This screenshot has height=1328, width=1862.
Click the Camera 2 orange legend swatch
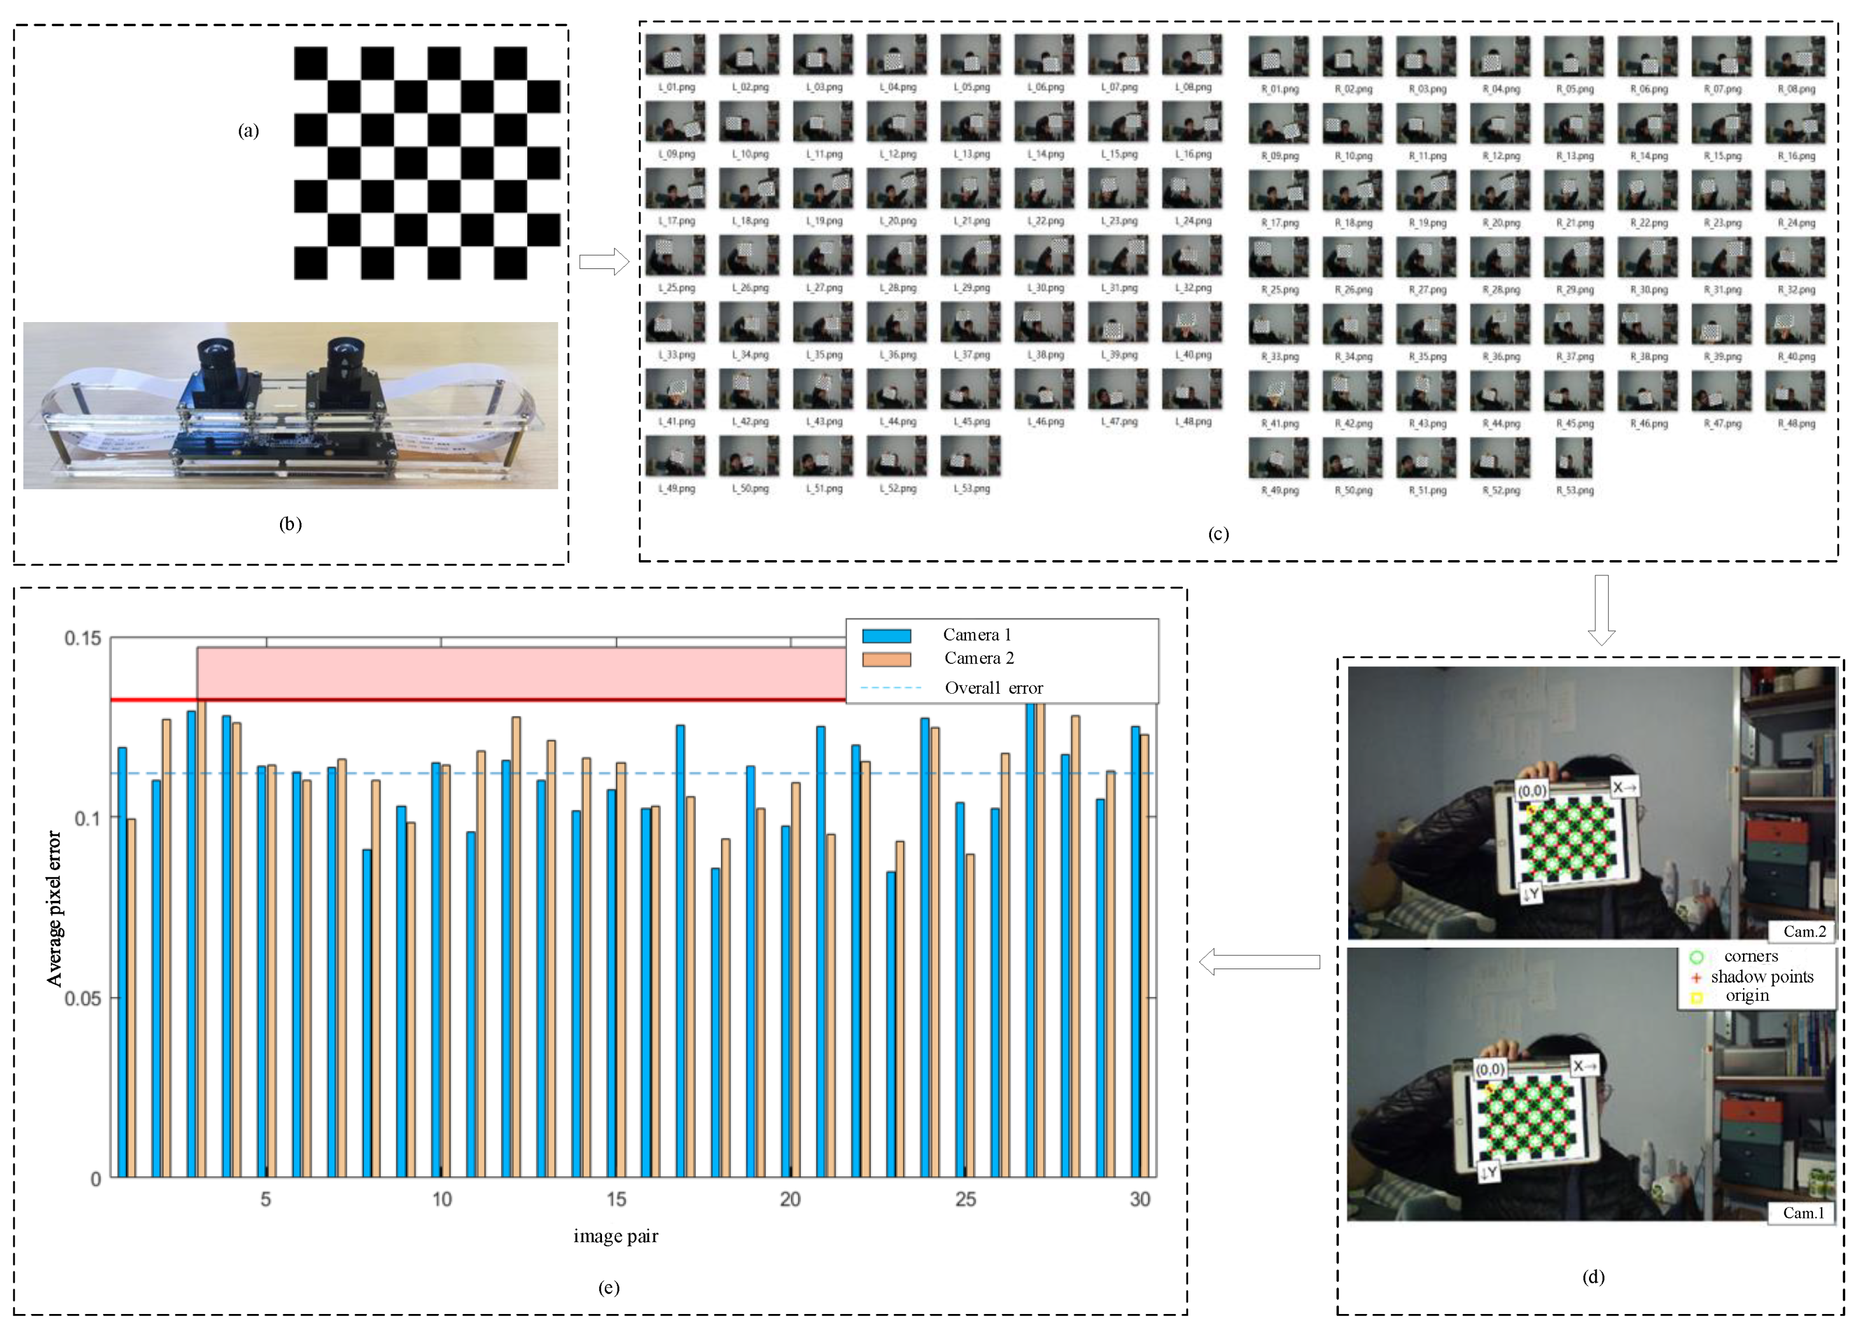886,659
